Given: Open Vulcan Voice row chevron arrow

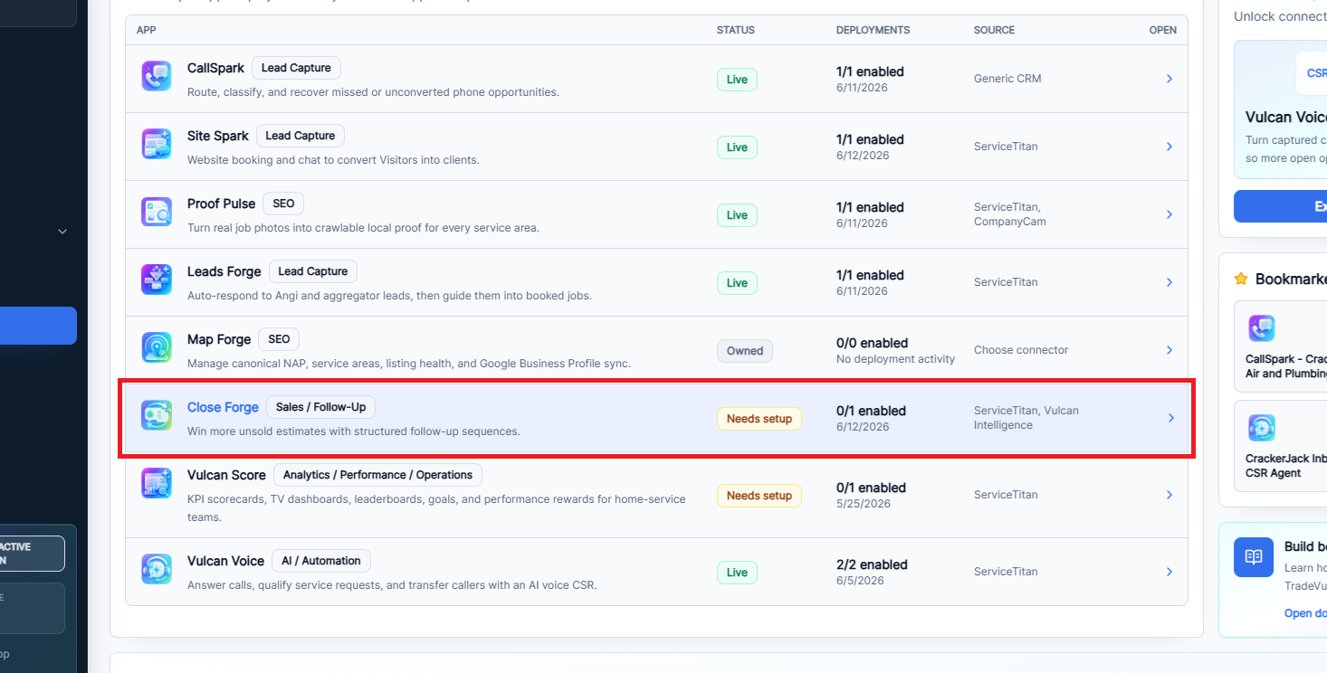Looking at the screenshot, I should (1169, 572).
